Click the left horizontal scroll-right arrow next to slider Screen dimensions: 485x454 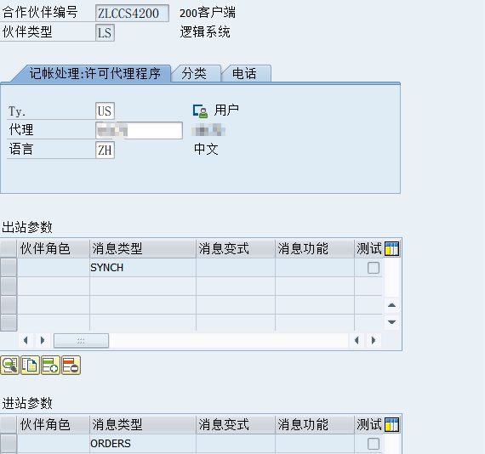43,341
